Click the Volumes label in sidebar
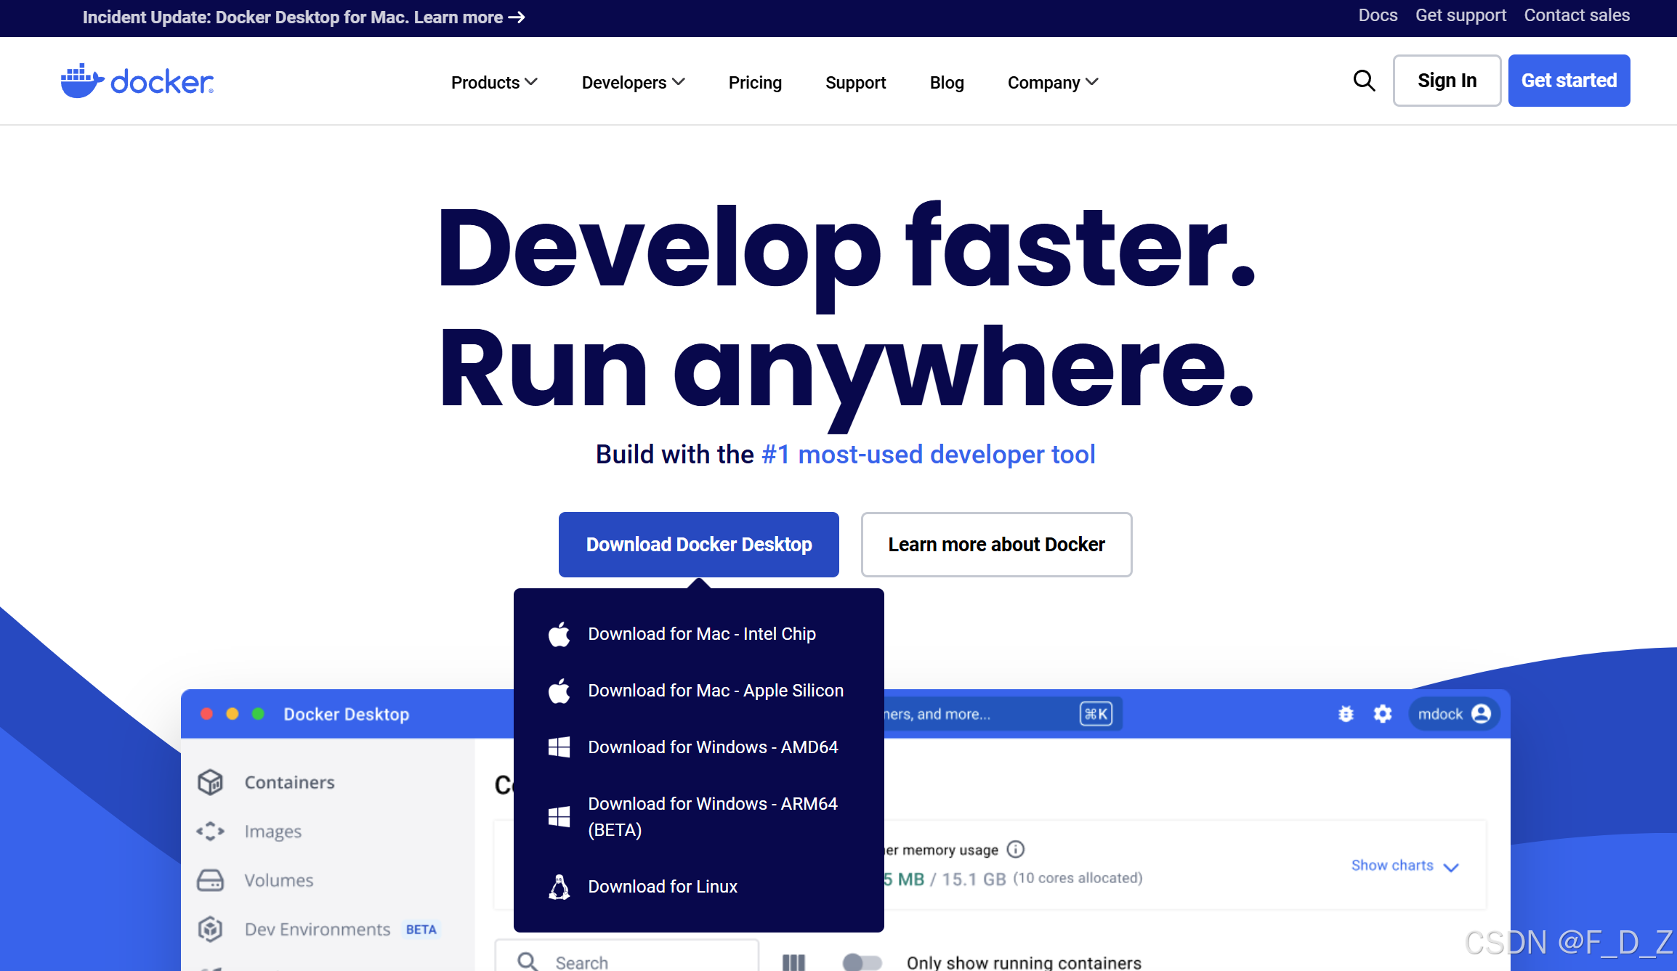This screenshot has height=971, width=1677. point(278,880)
